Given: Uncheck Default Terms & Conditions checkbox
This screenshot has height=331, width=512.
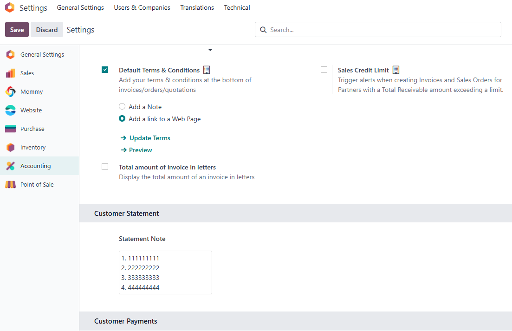Looking at the screenshot, I should (x=105, y=70).
